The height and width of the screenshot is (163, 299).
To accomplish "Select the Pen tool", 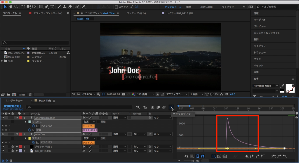I will (47, 6).
